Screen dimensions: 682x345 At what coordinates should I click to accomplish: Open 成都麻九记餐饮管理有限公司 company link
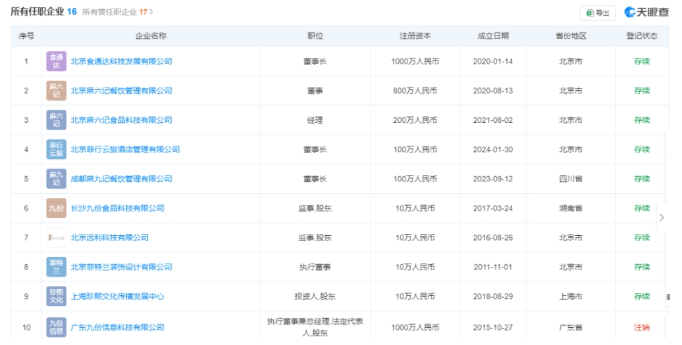(x=121, y=179)
